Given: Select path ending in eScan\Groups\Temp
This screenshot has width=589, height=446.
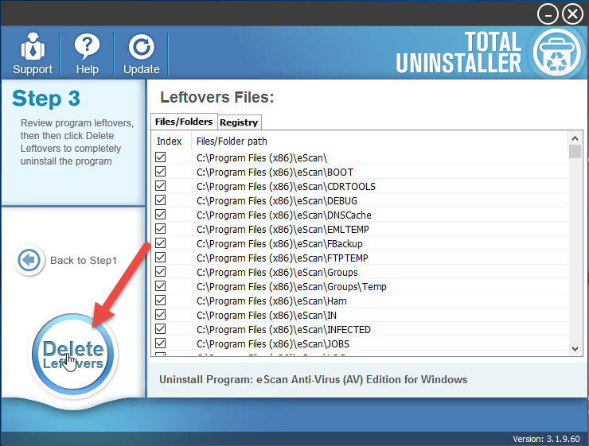Looking at the screenshot, I should (291, 286).
